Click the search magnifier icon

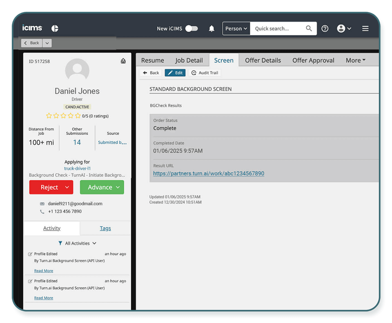(309, 29)
